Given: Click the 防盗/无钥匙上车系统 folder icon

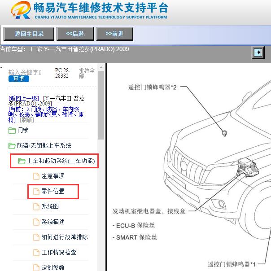Looking at the screenshot, I should pyautogui.click(x=12, y=146).
